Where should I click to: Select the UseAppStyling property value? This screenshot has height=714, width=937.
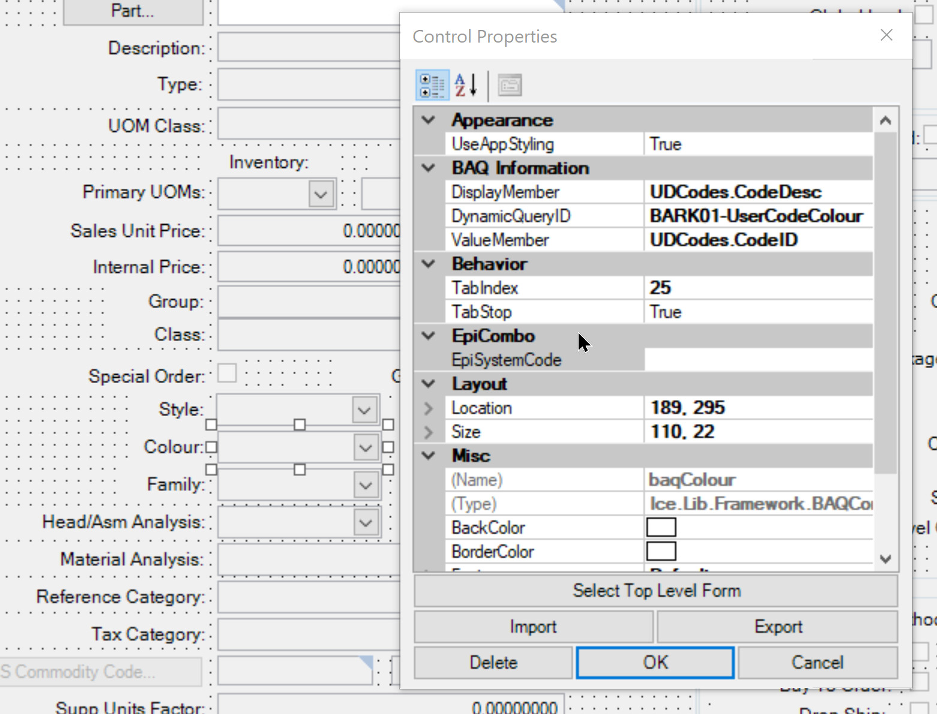tap(758, 144)
